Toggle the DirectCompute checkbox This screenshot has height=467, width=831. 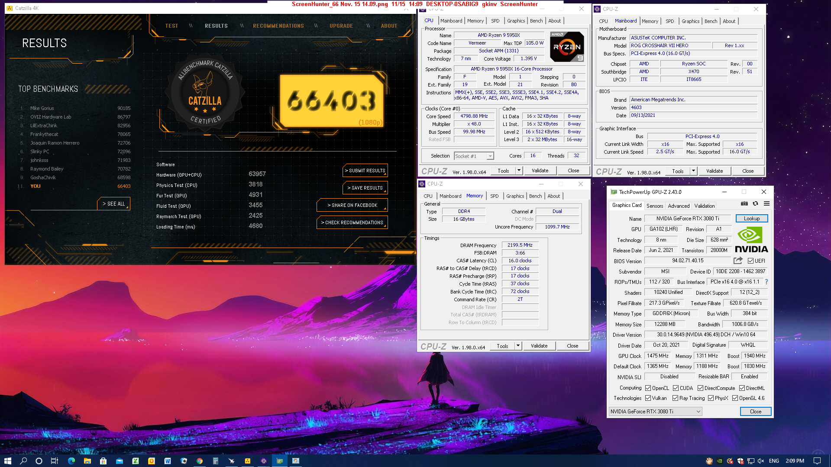(x=700, y=388)
